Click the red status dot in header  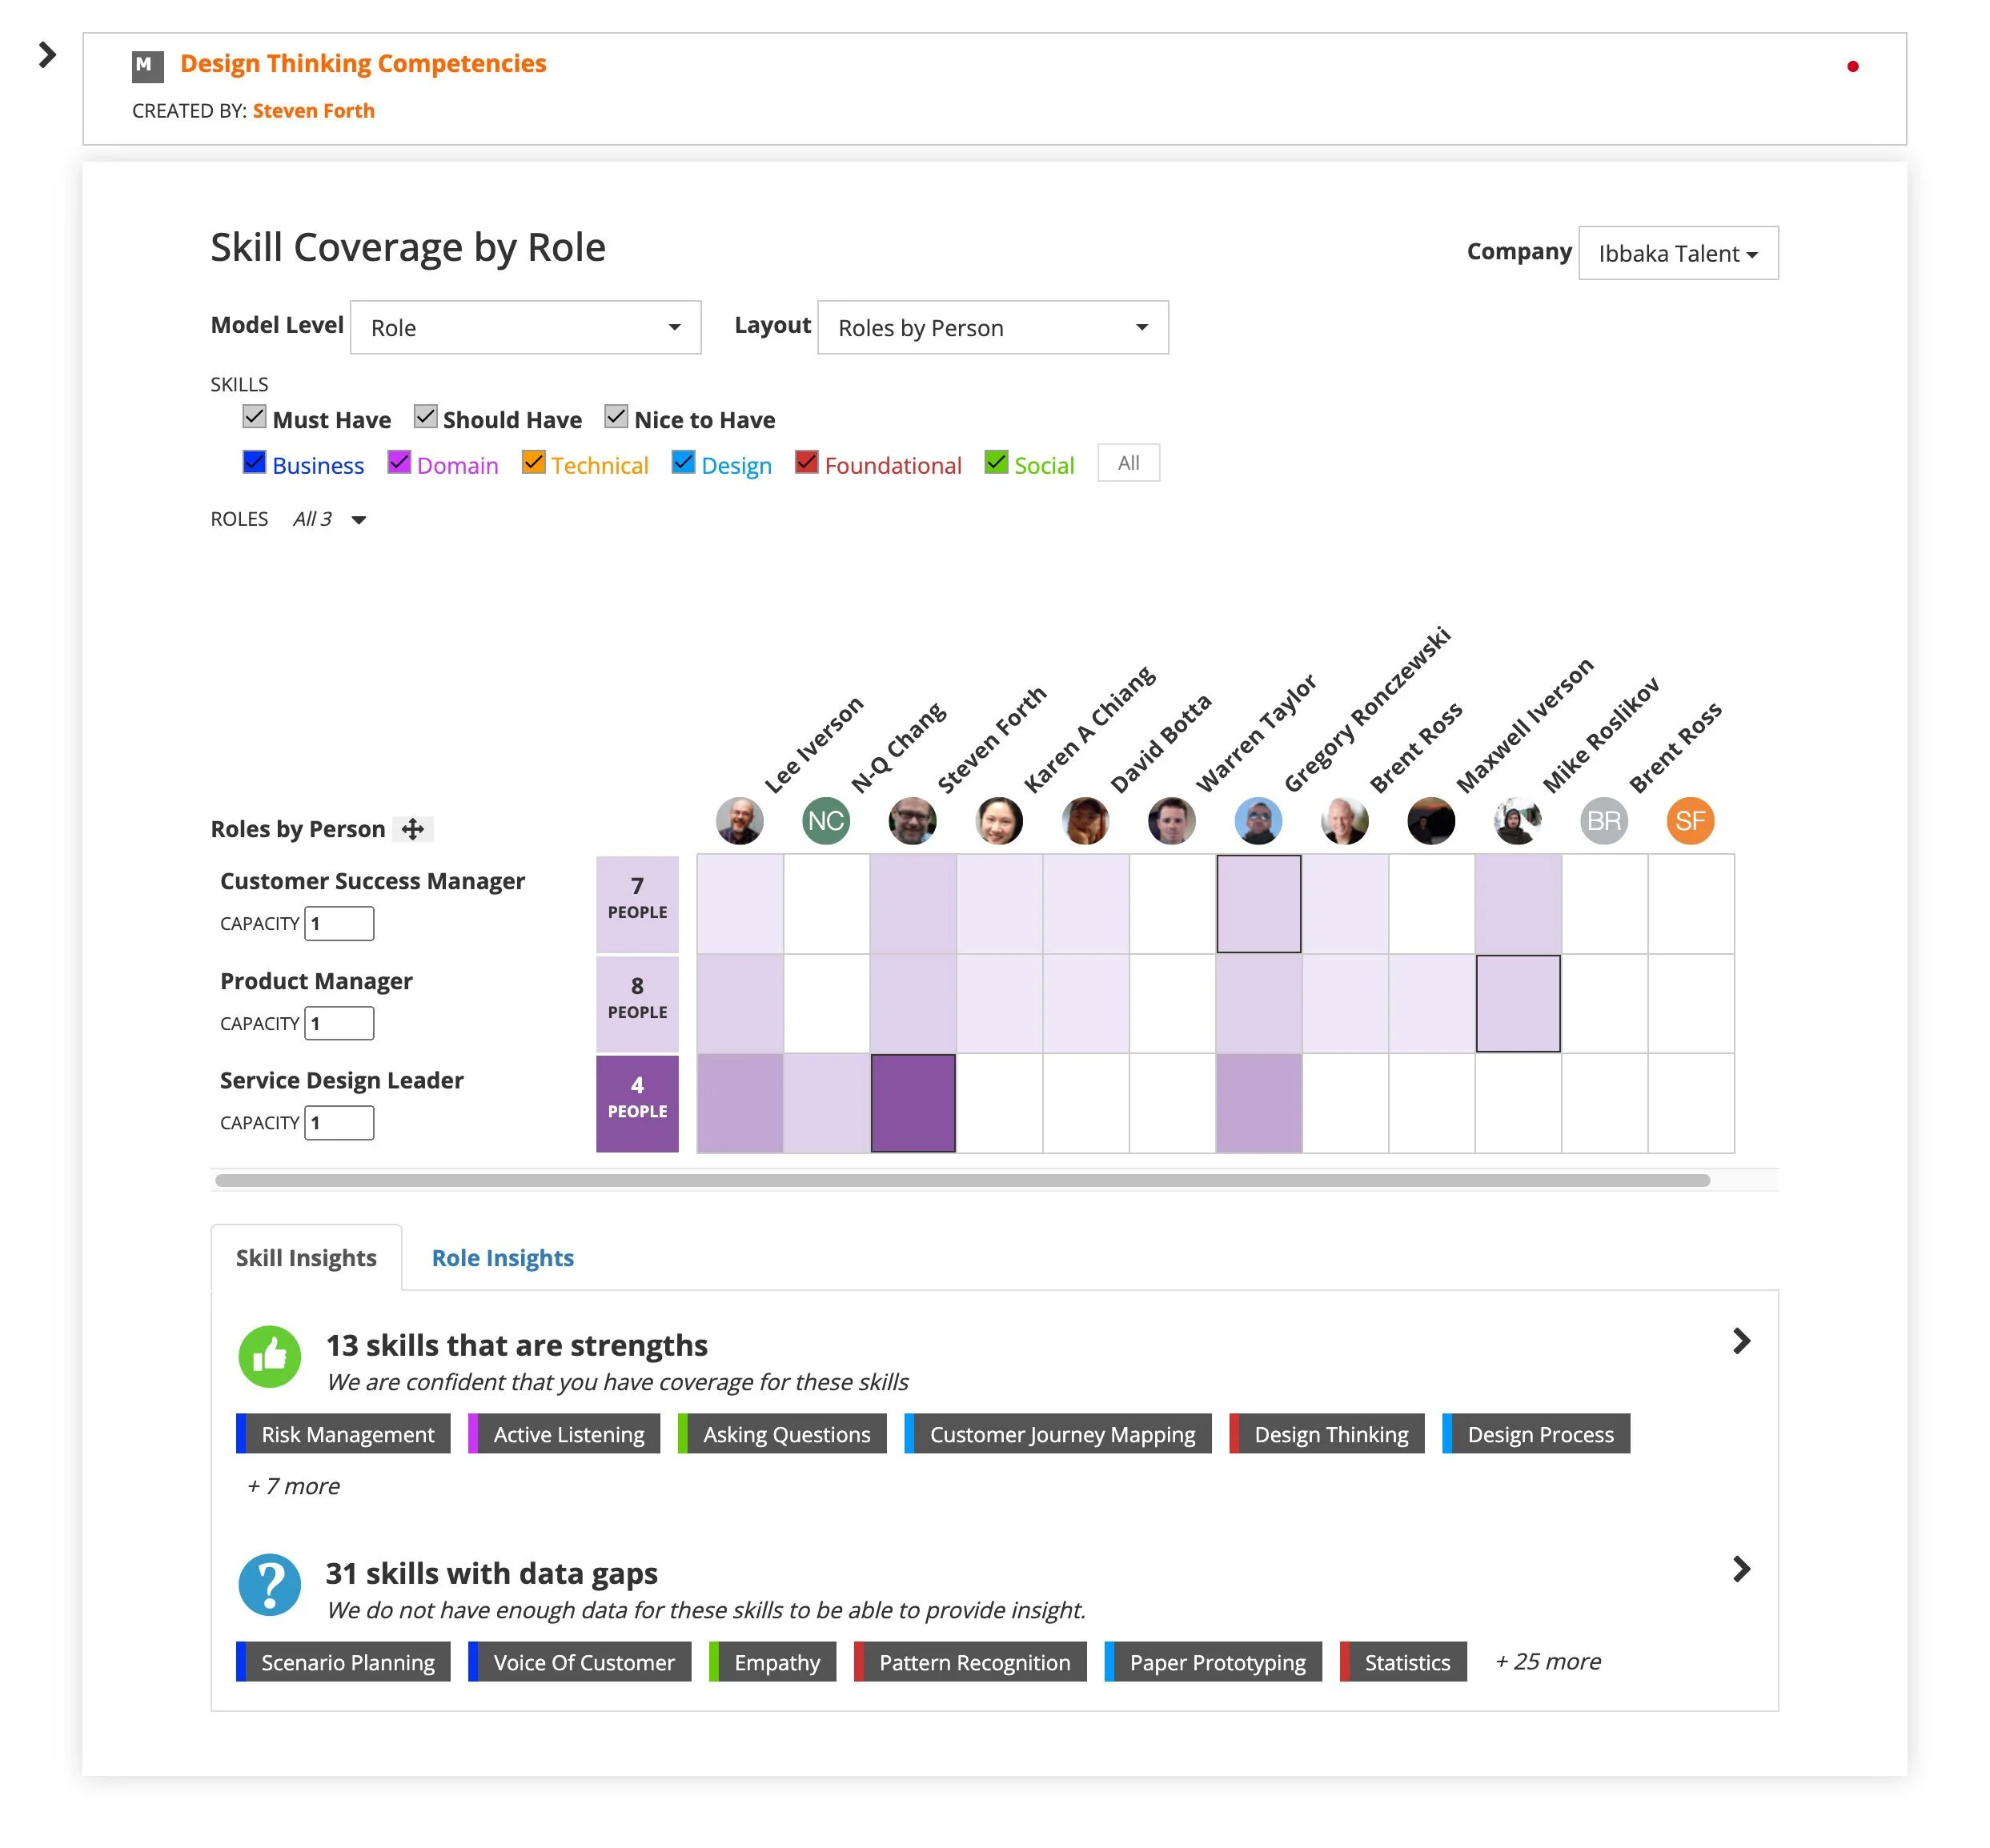point(1852,67)
